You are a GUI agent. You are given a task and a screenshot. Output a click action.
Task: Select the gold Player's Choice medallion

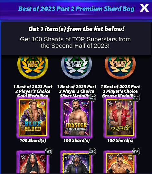33,67
